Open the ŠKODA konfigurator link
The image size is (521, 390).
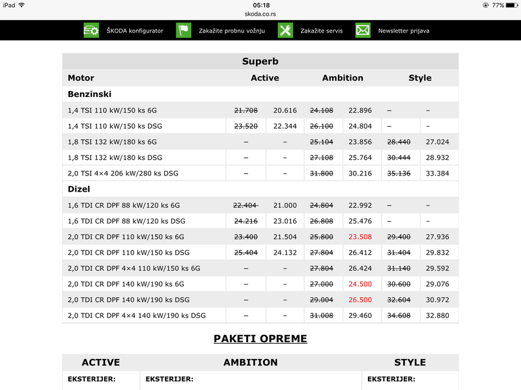coord(135,31)
